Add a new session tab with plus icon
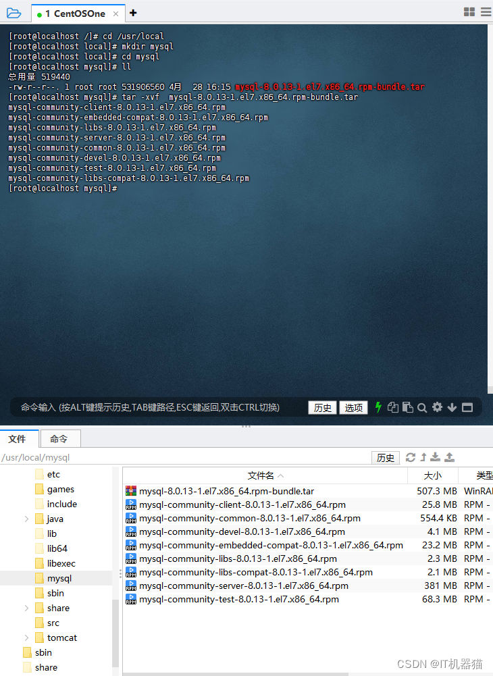Image resolution: width=493 pixels, height=676 pixels. [x=133, y=13]
